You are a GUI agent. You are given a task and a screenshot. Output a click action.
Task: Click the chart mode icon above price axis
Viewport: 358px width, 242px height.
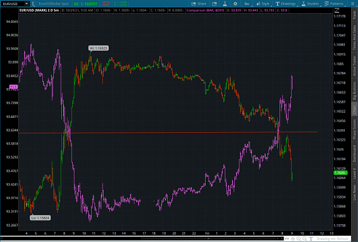pos(337,10)
